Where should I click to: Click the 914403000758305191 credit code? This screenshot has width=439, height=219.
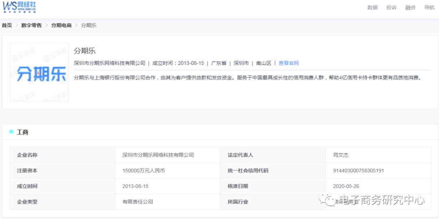[359, 170]
